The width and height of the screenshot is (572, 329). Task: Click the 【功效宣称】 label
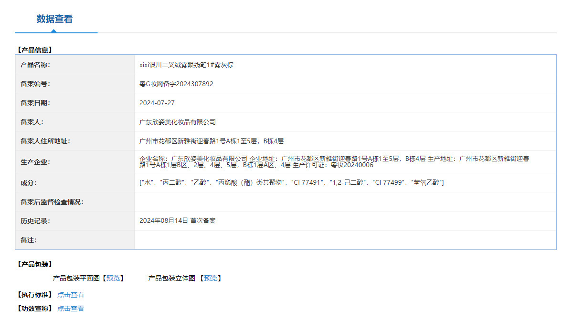(x=35, y=309)
